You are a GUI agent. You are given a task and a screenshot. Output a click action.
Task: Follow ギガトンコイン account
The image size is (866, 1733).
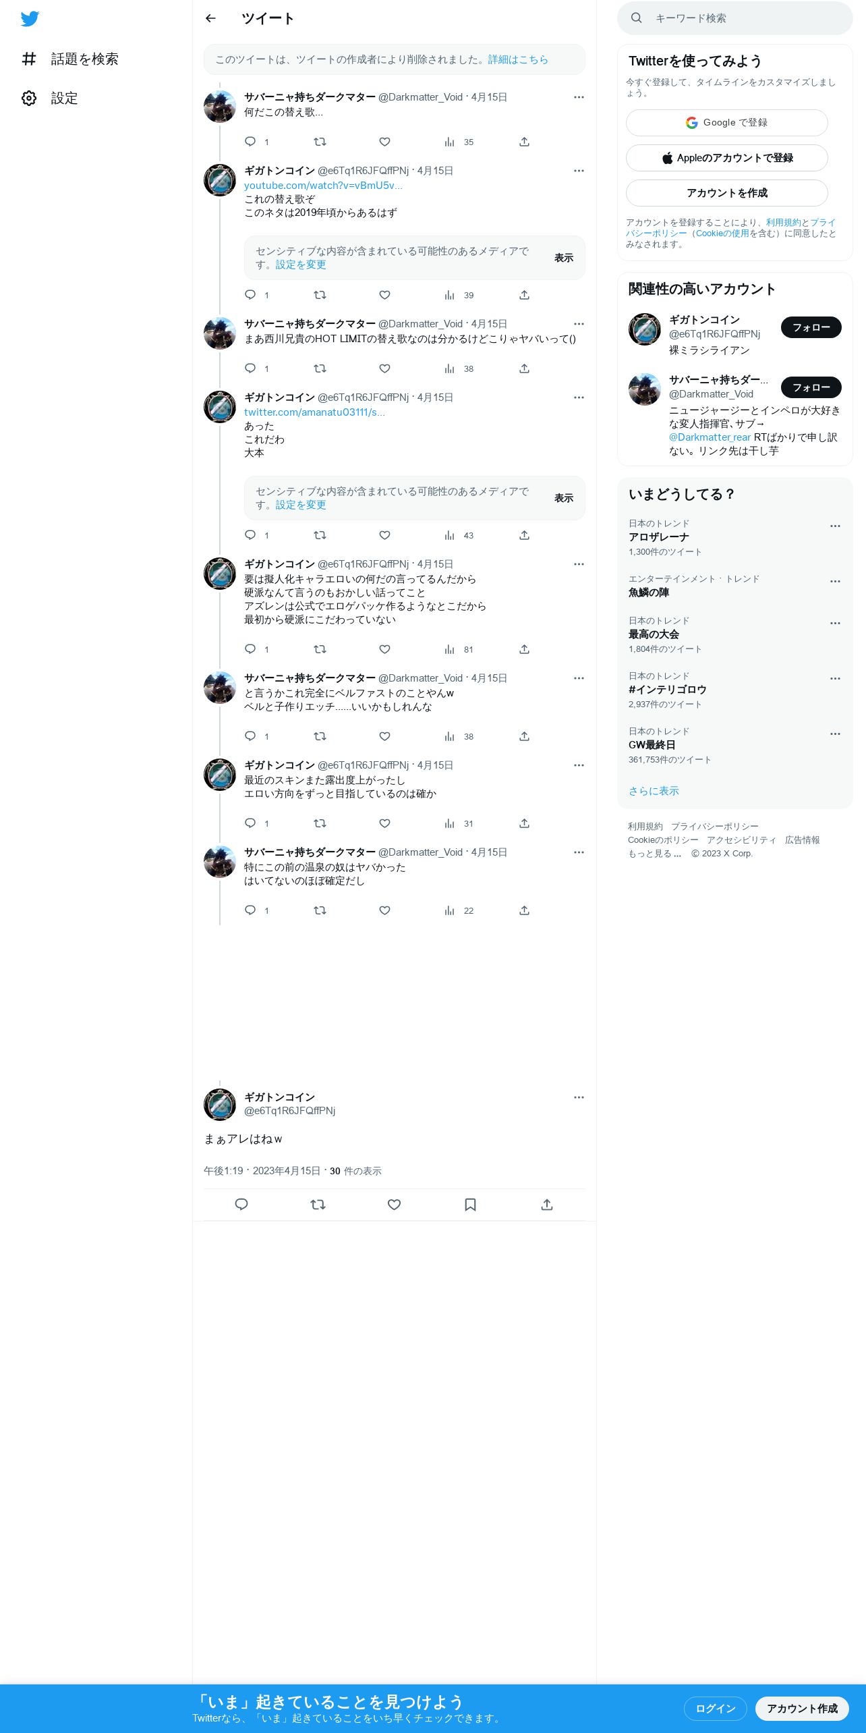(811, 327)
